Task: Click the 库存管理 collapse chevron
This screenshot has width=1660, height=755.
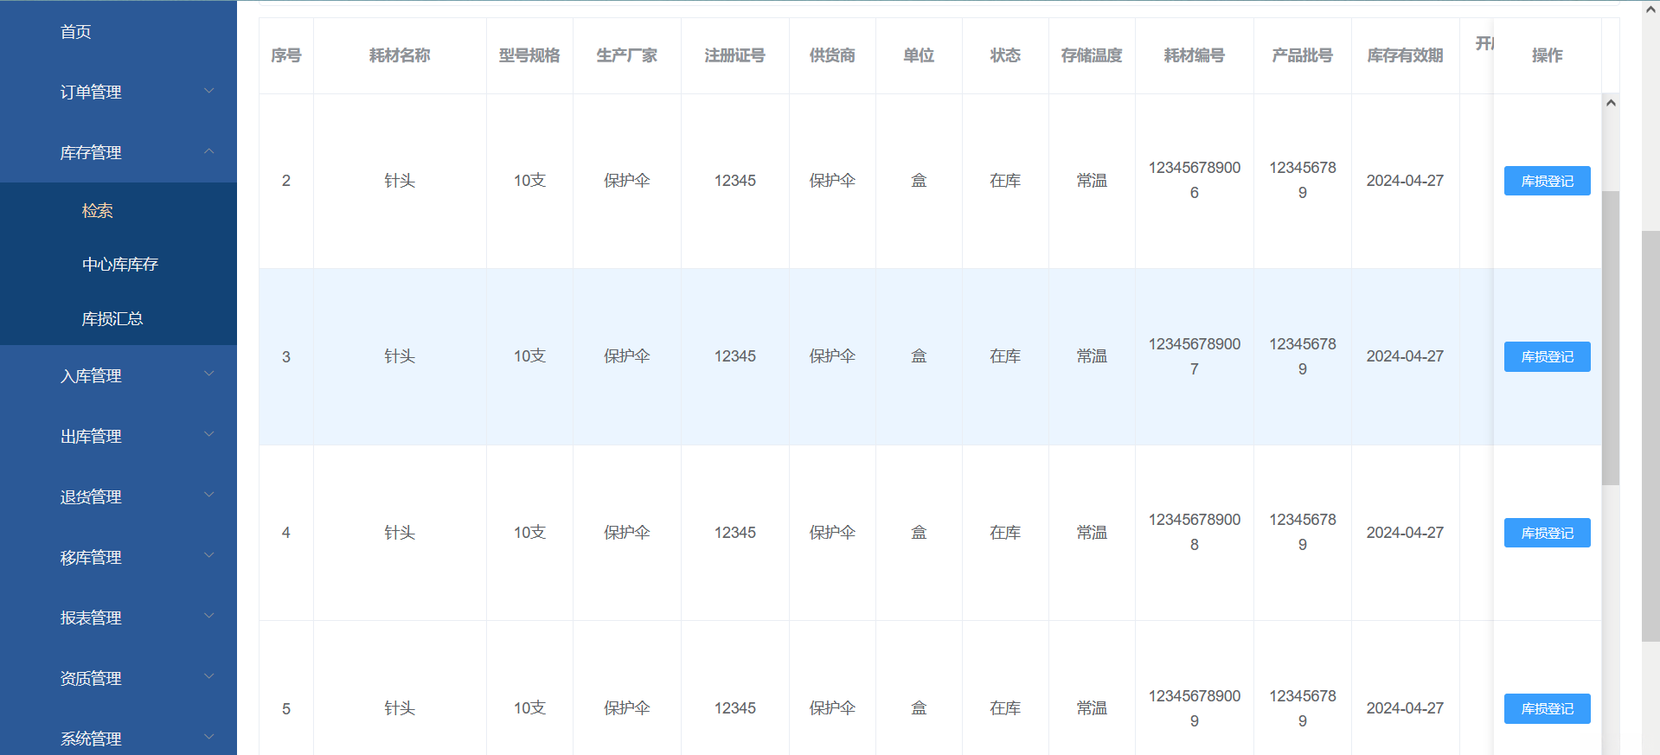Action: [208, 150]
